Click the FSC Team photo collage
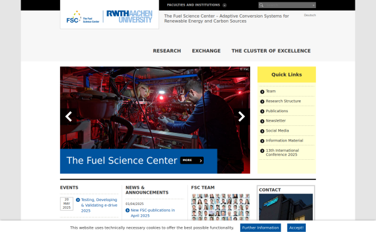Image resolution: width=376 pixels, height=235 pixels. click(x=221, y=207)
